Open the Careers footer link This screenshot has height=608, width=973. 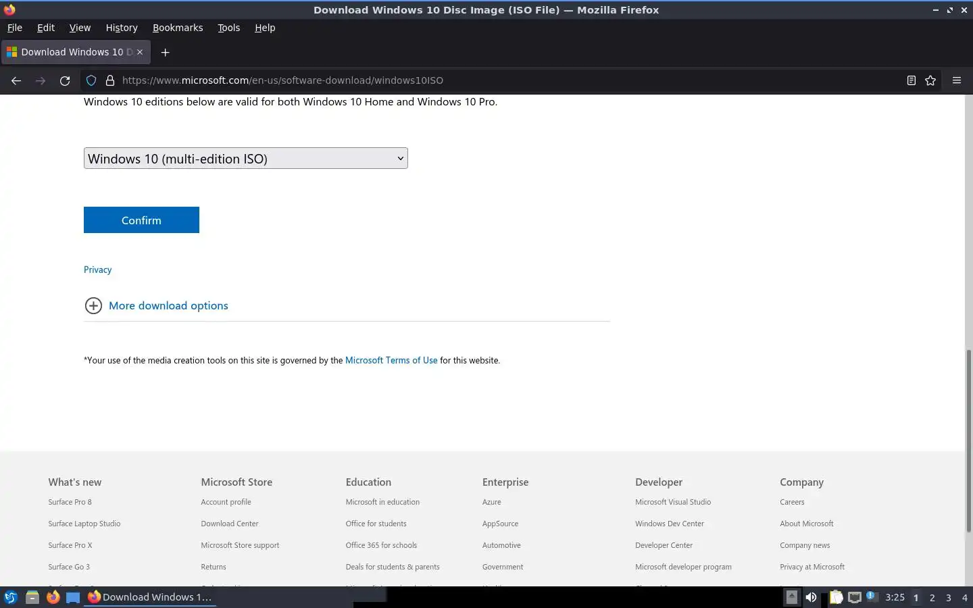pos(792,502)
